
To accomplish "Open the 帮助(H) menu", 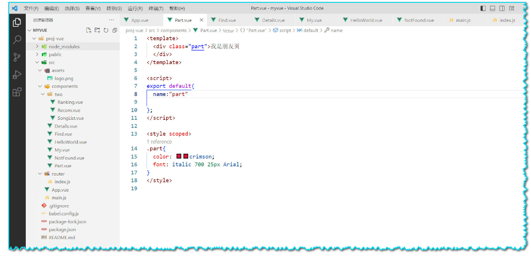I will tap(177, 8).
